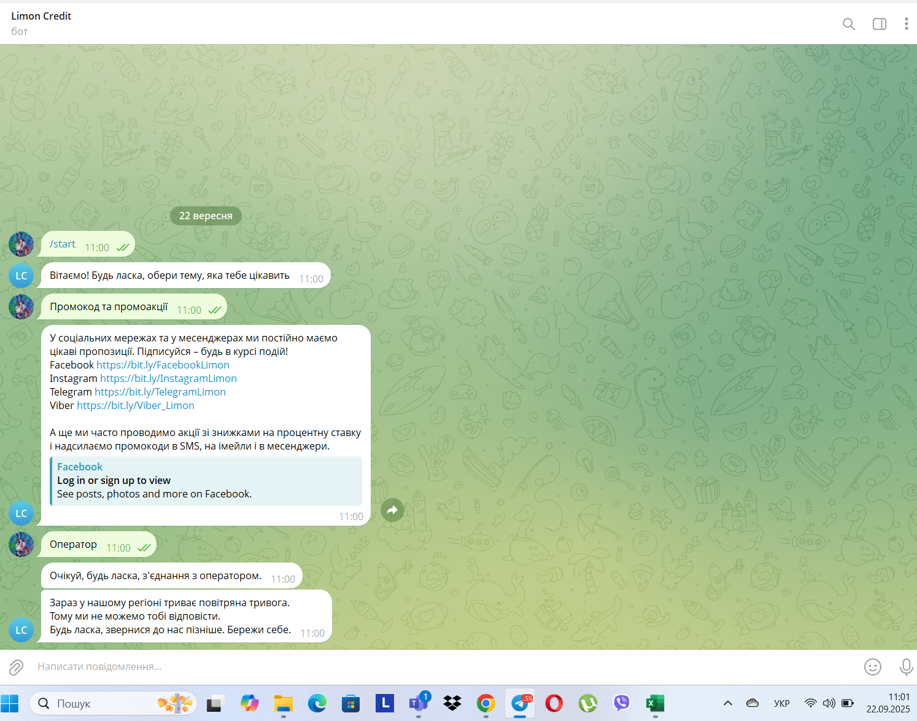The width and height of the screenshot is (917, 721).
Task: Click the forward arrow beside Facebook preview
Action: click(392, 510)
